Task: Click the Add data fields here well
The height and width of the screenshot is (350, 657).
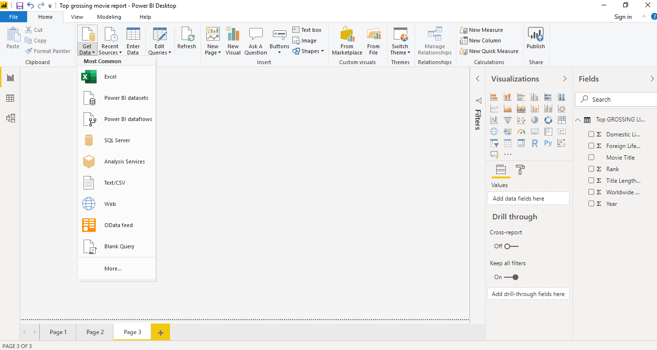Action: 528,199
